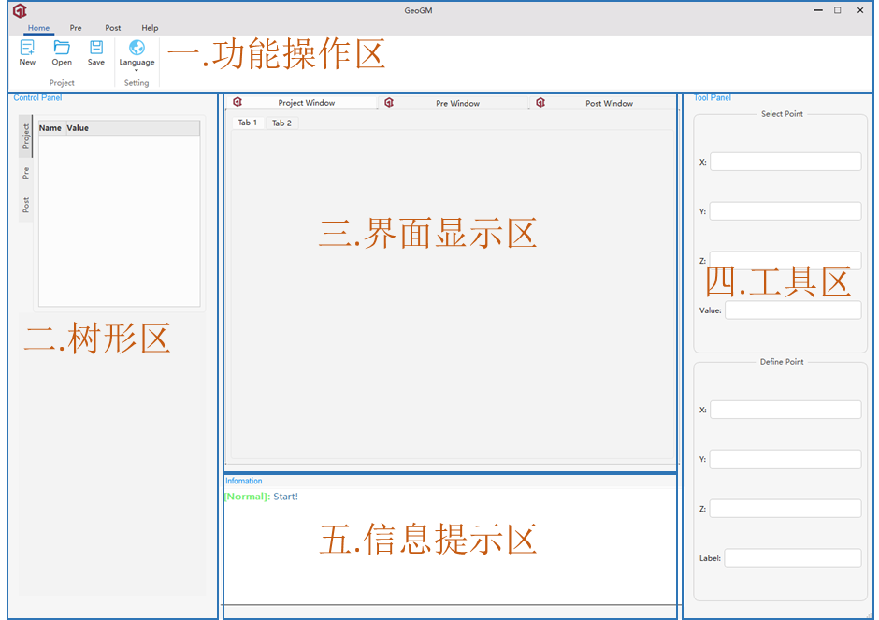Click the Label field under Define Point

(x=792, y=558)
